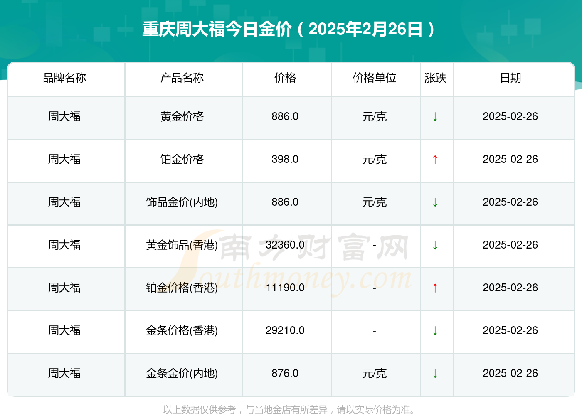582x416 pixels.
Task: Click date 2025-02-26 in 876.0 row
Action: coord(510,374)
